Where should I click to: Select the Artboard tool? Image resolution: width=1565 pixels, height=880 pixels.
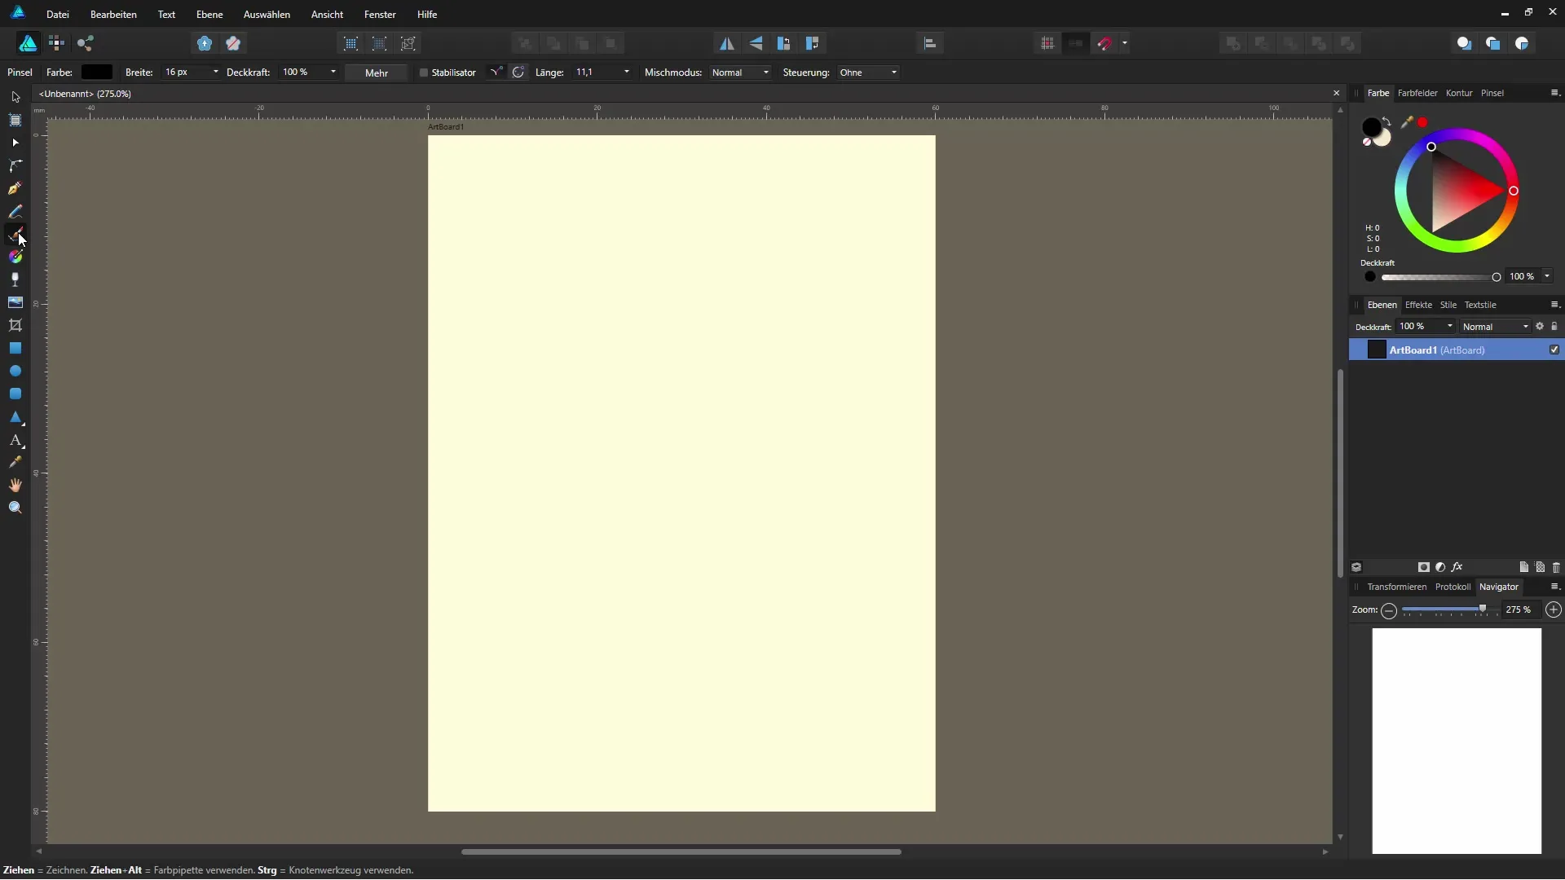[x=15, y=120]
